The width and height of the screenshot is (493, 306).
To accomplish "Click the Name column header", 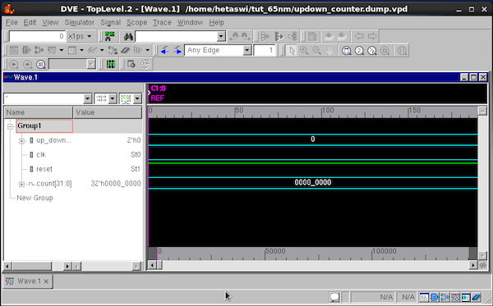I will 39,112.
